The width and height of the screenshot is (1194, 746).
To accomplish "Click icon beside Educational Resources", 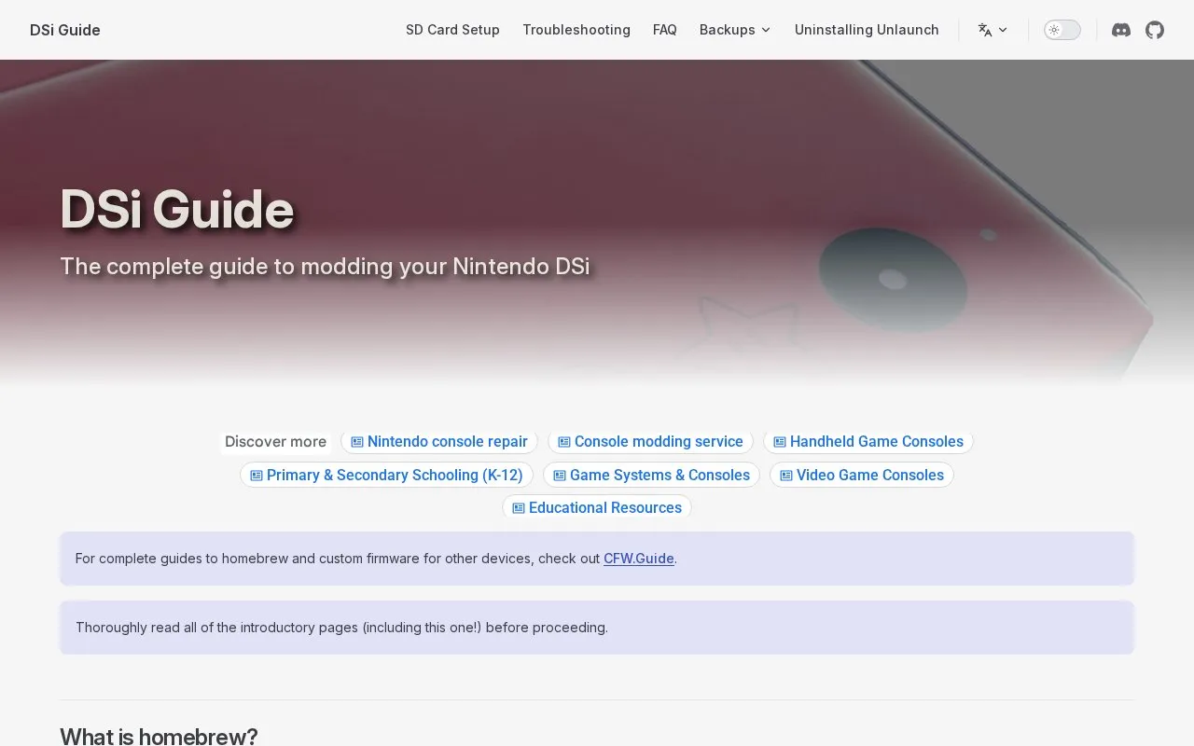I will [x=519, y=508].
